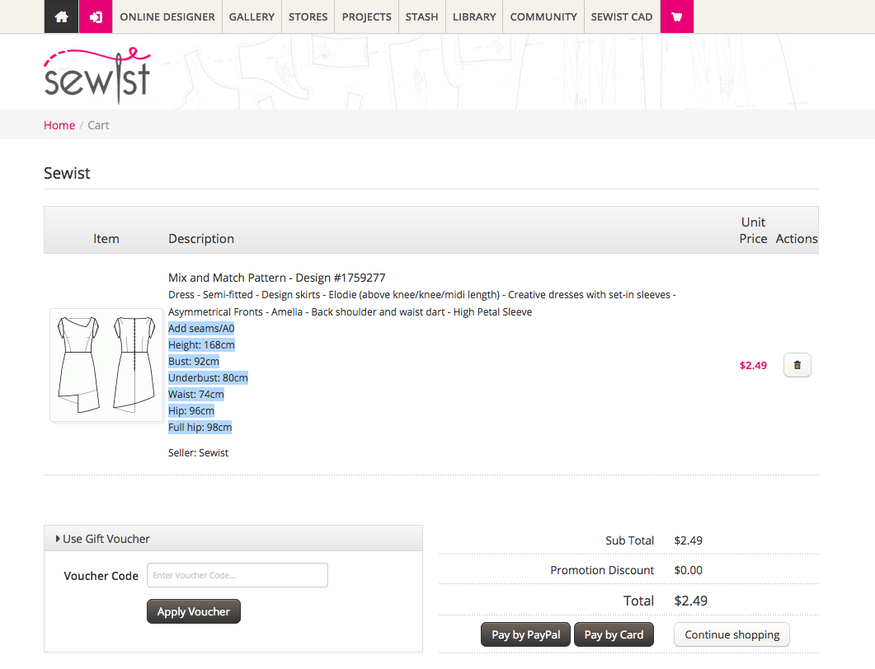The height and width of the screenshot is (669, 875).
Task: Visit the Community page
Action: tap(543, 16)
